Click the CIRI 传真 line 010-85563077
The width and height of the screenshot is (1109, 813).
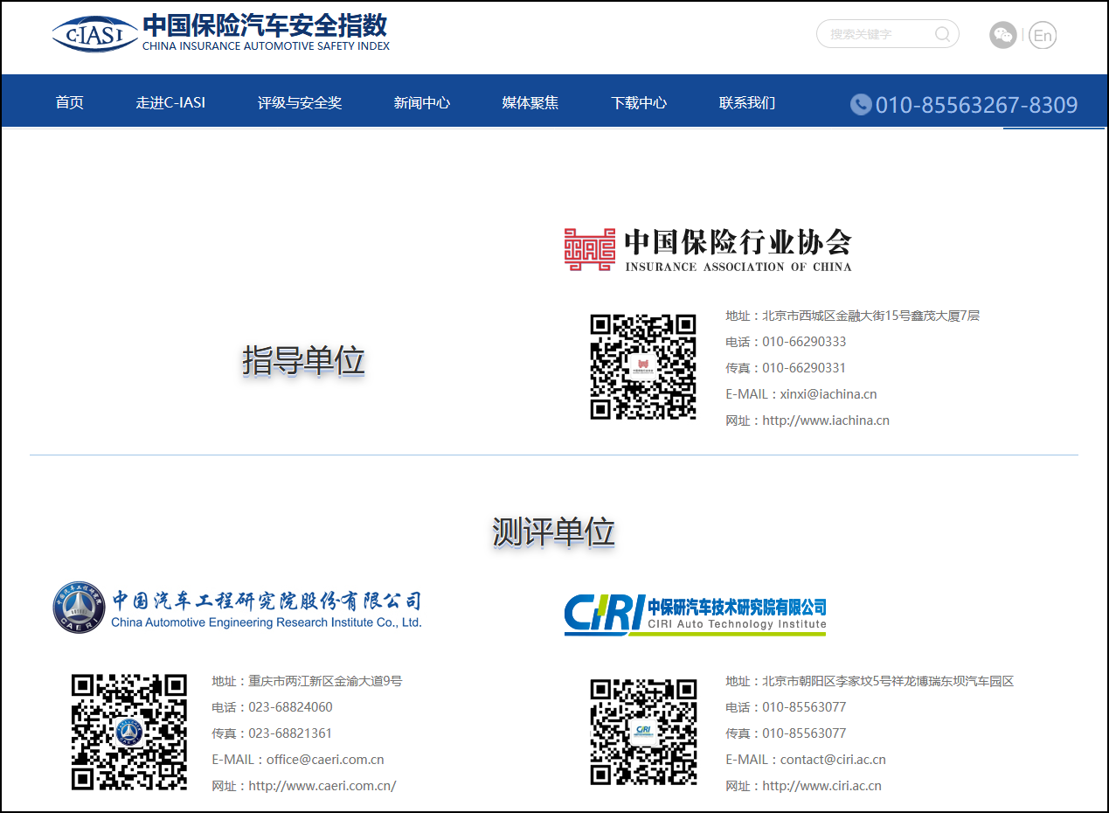[x=786, y=733]
